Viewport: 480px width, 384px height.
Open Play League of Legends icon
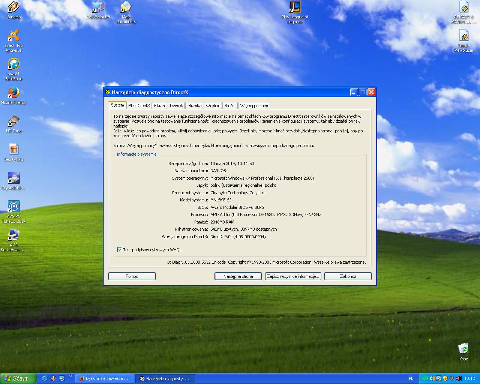(x=295, y=12)
